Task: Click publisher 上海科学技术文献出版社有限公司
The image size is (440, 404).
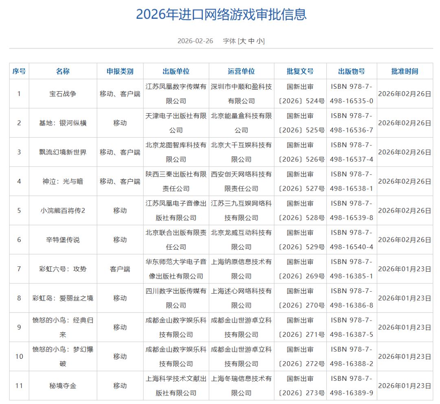Action: tap(176, 386)
